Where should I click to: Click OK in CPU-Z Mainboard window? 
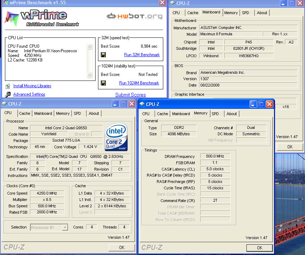tap(290, 147)
